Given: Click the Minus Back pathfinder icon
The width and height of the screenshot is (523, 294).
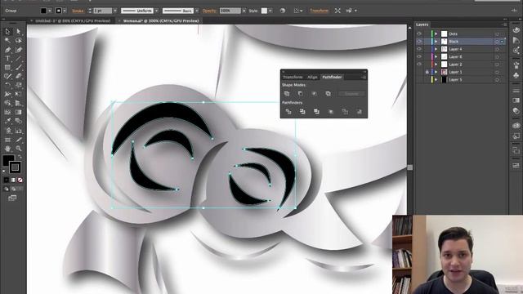Looking at the screenshot, I should pos(360,112).
